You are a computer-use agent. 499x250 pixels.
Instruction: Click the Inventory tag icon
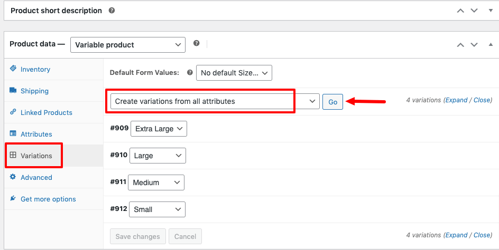(x=13, y=68)
